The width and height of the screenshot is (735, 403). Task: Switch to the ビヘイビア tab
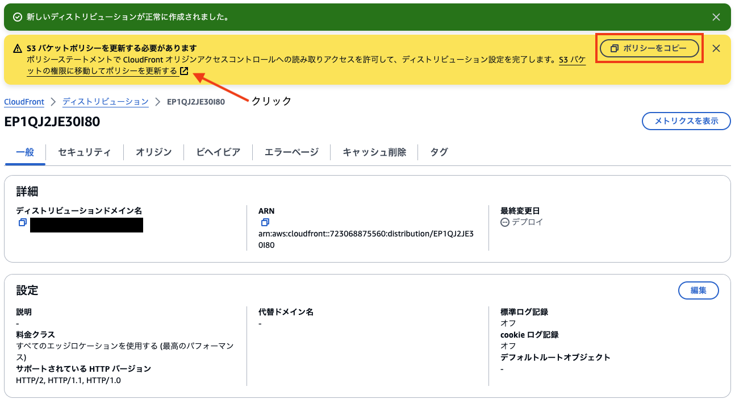coord(218,152)
